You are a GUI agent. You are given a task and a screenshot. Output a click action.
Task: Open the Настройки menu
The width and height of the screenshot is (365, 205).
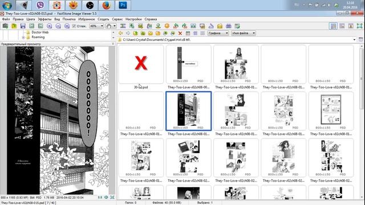(x=133, y=19)
